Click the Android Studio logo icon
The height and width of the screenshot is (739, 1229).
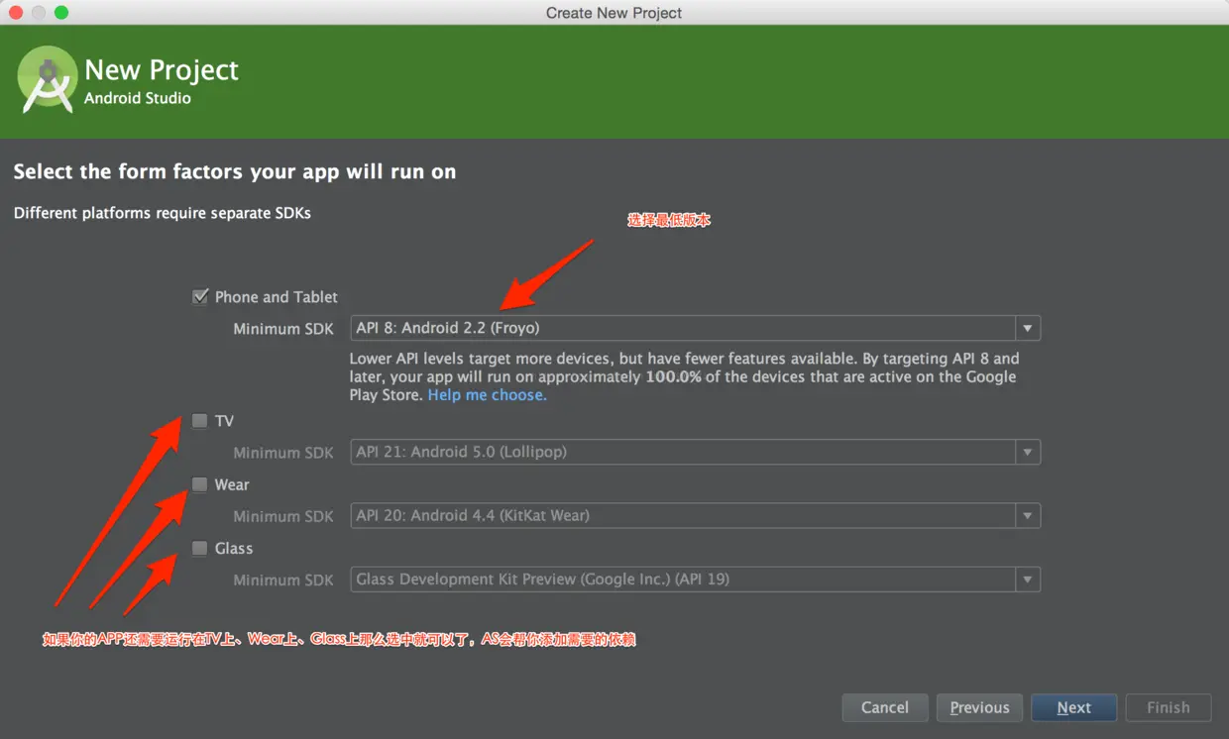pos(48,79)
